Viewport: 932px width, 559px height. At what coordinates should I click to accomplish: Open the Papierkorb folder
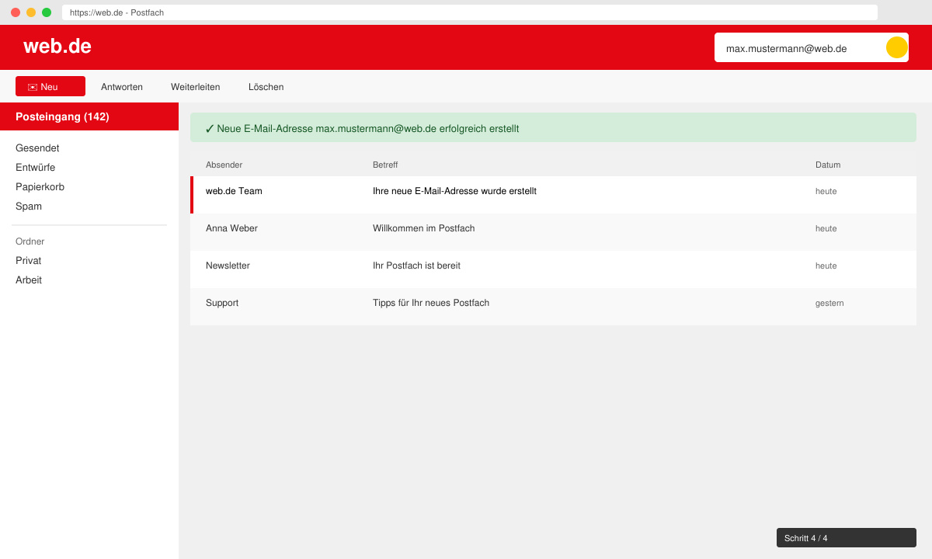point(40,187)
